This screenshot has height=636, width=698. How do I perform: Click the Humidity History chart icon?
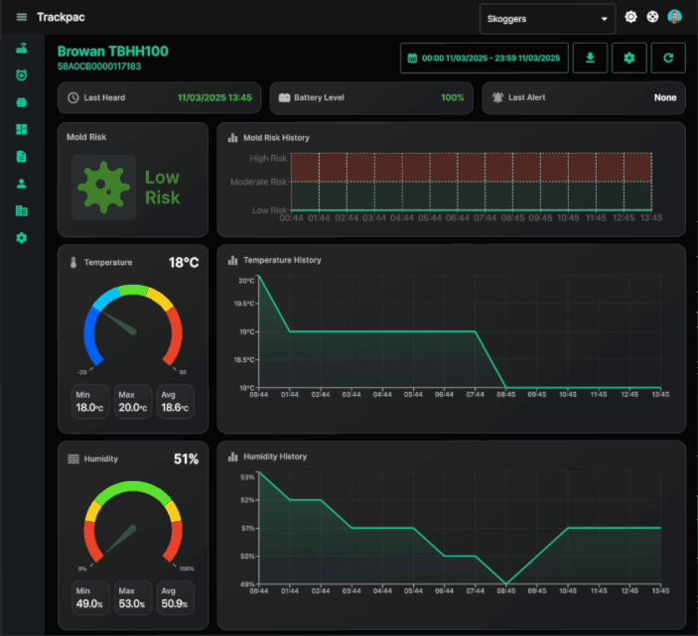pyautogui.click(x=232, y=456)
